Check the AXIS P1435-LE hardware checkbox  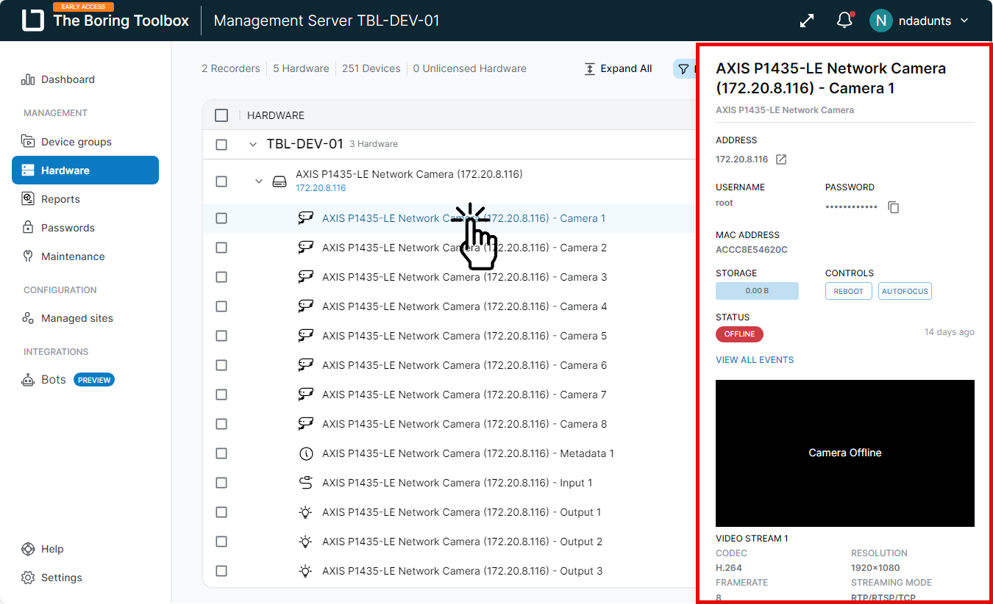[221, 181]
